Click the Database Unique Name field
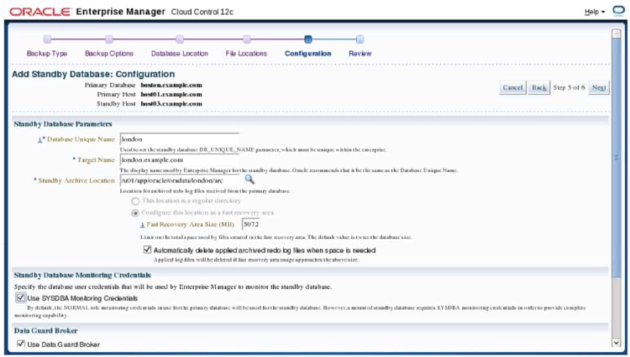 [180, 139]
